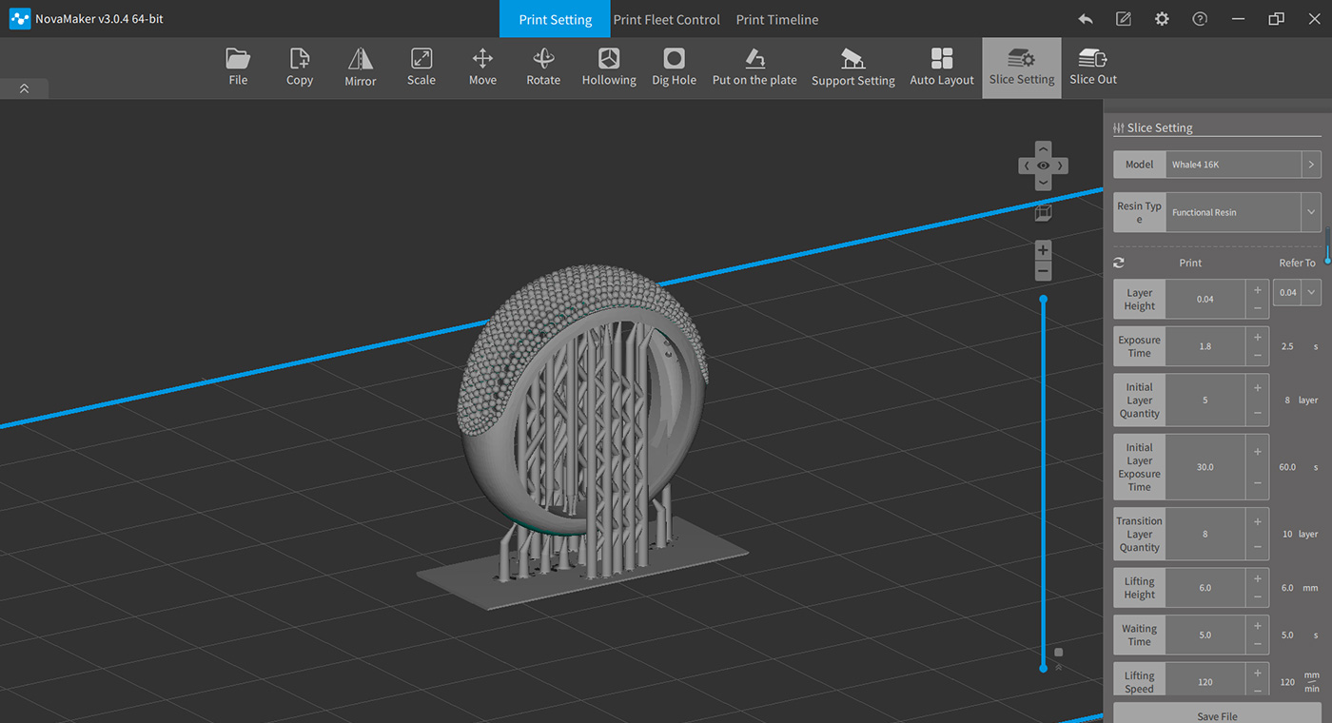Open the help question mark icon
The height and width of the screenshot is (723, 1332).
click(x=1200, y=19)
